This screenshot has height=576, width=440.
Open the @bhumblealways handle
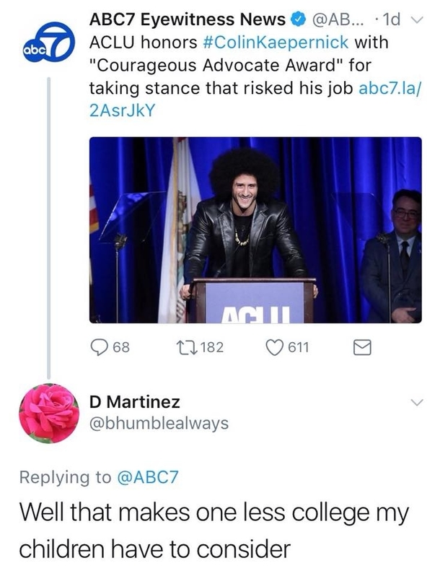pos(158,424)
